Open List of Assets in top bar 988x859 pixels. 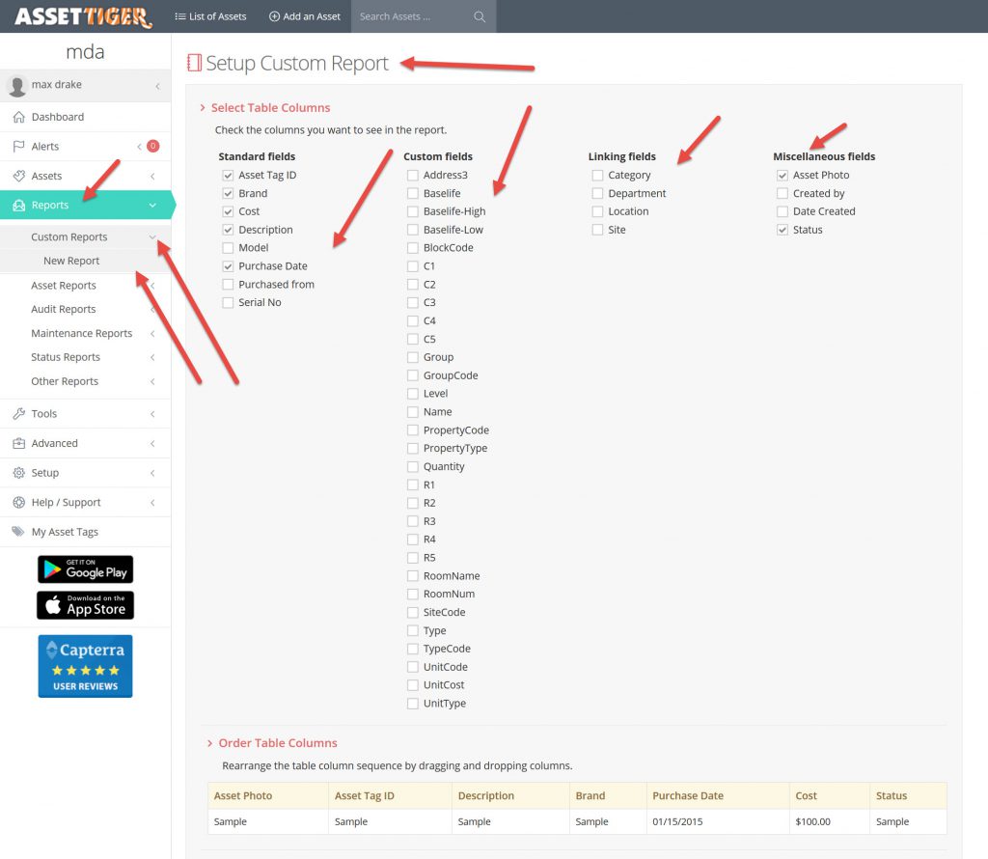[x=210, y=16]
